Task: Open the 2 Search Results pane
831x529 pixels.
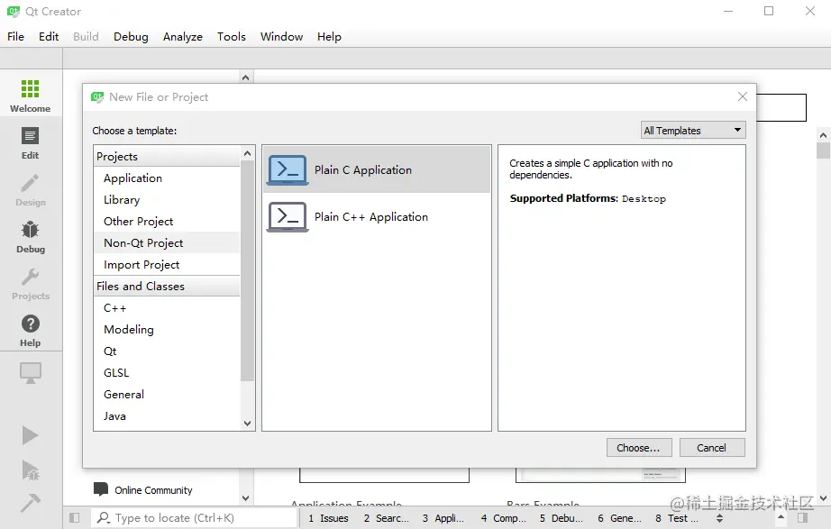Action: (x=386, y=518)
